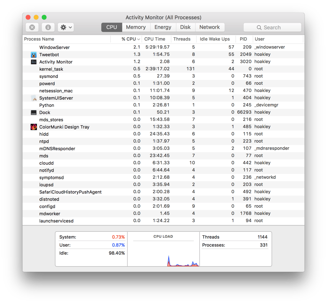Click the _networkd user cell
Screen dimensions: 327x304
(265, 177)
